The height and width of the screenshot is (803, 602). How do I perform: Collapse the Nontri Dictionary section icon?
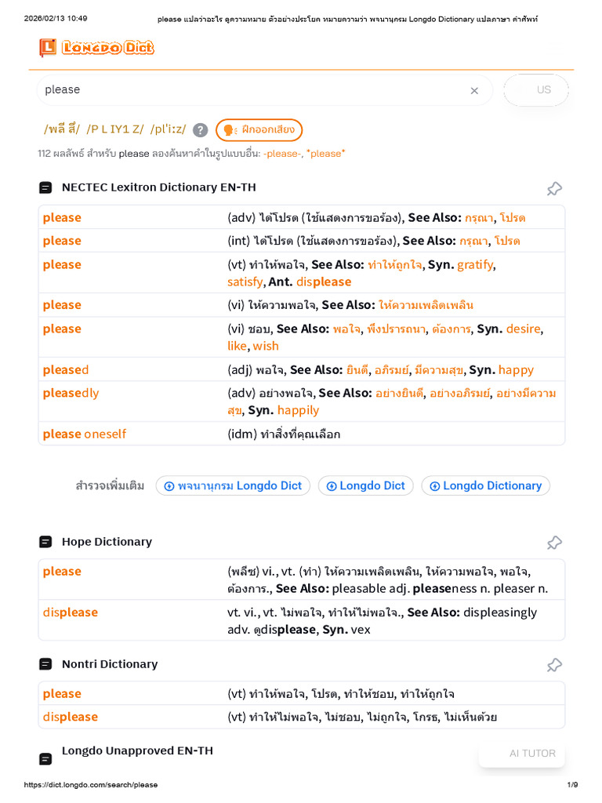46,664
